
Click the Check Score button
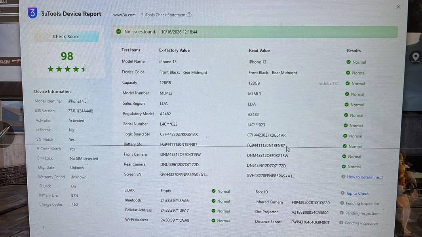tap(66, 36)
